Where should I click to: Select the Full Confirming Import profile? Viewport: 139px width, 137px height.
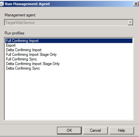tap(69, 41)
